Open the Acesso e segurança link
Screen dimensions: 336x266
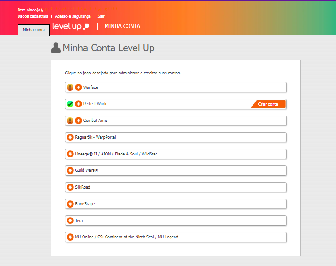coord(73,16)
